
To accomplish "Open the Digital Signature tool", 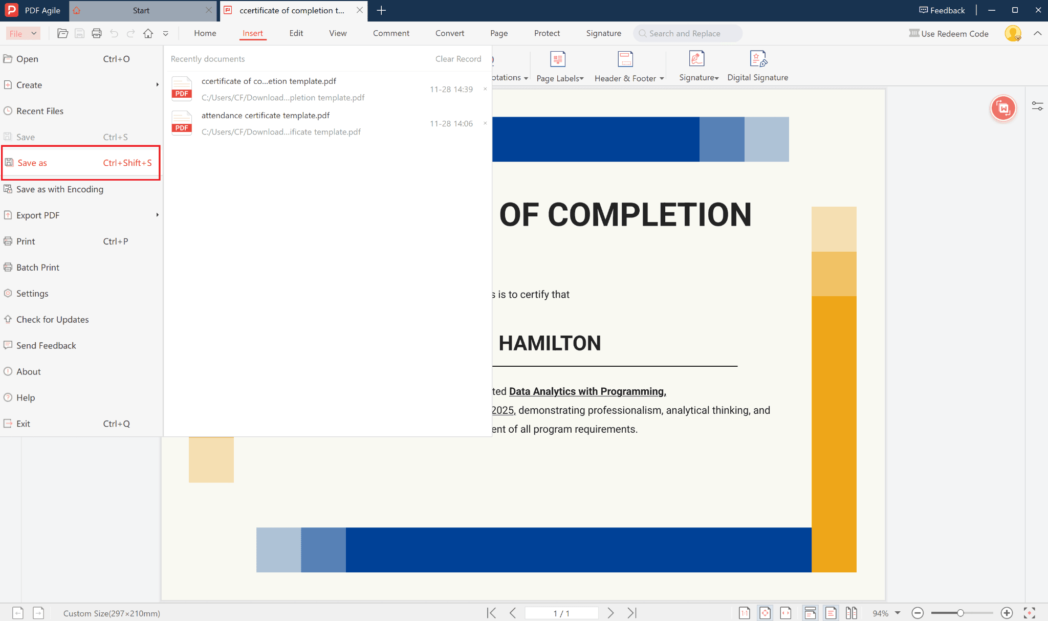I will [757, 66].
